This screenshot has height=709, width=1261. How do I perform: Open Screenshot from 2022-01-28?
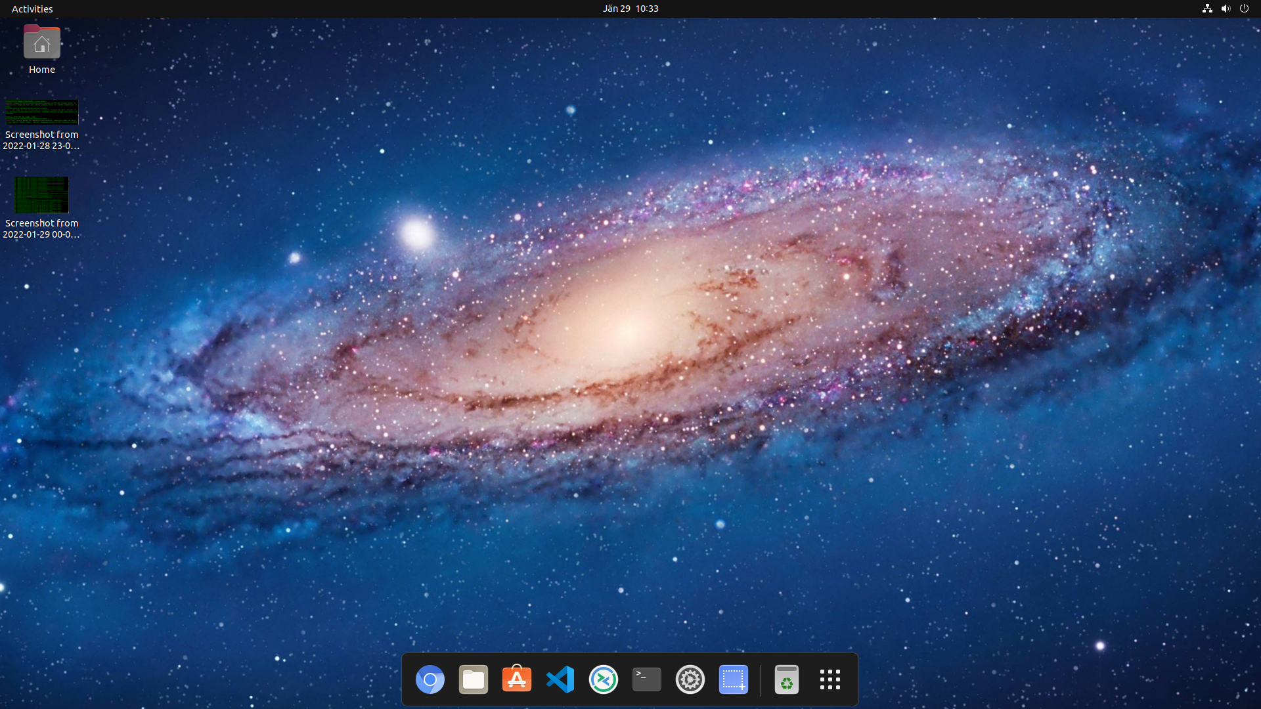pyautogui.click(x=41, y=112)
